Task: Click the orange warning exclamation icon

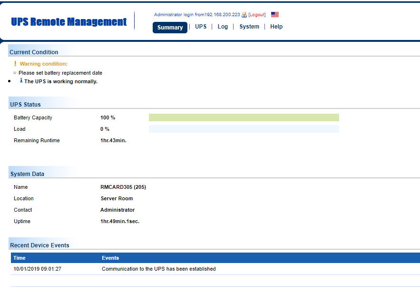Action: [15, 63]
